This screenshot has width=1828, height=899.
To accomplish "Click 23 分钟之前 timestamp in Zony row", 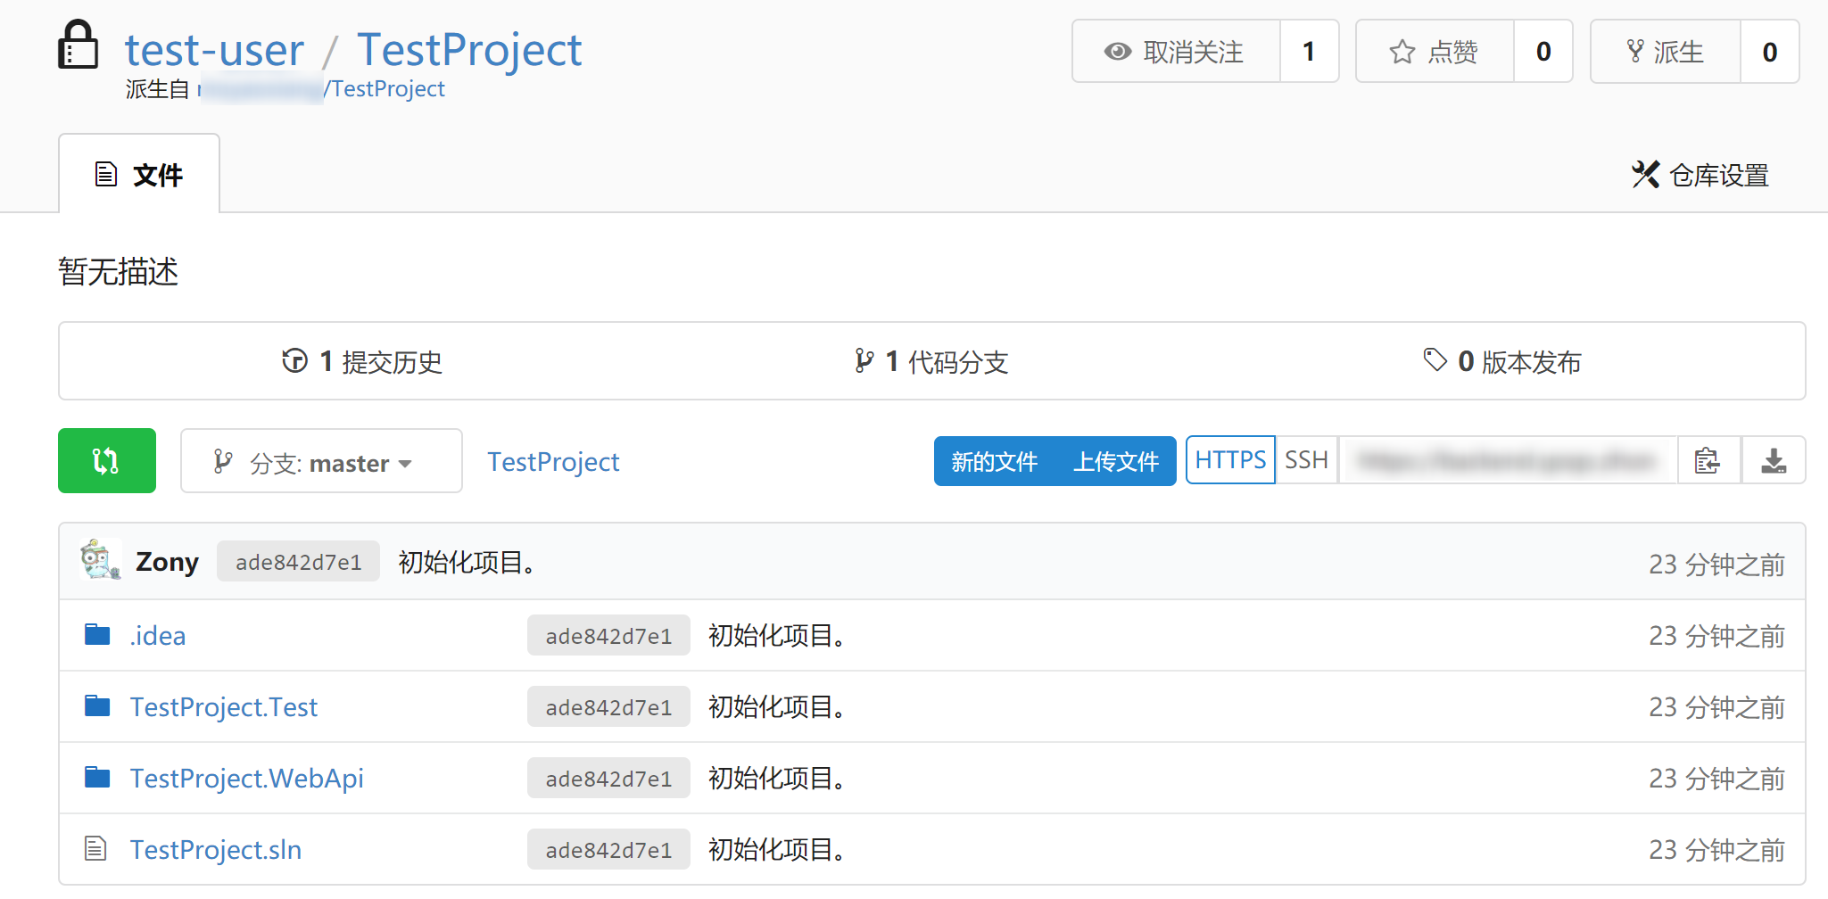I will (x=1716, y=565).
